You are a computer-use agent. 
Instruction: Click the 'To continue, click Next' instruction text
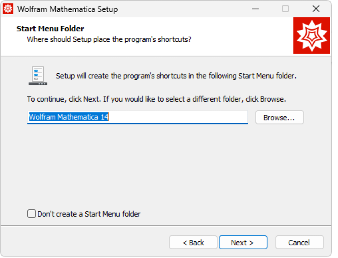pos(156,99)
